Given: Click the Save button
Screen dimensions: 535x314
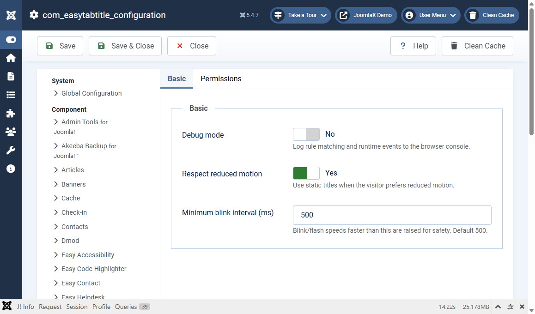Looking at the screenshot, I should click(60, 46).
